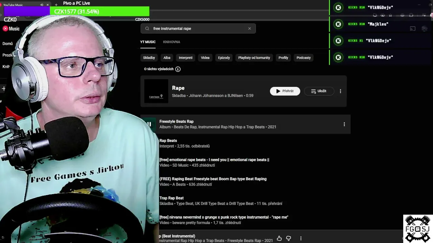
Task: Mute the YouTube Music browser tab speaker icon
Action: click(42, 5)
